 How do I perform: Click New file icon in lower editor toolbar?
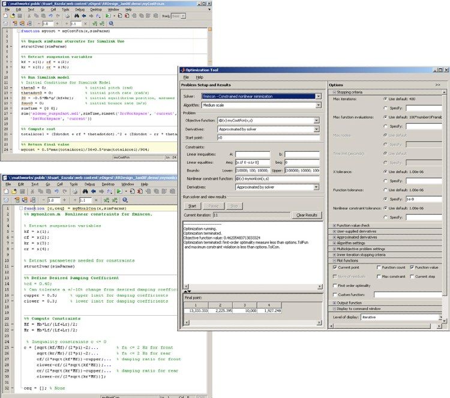[7, 191]
